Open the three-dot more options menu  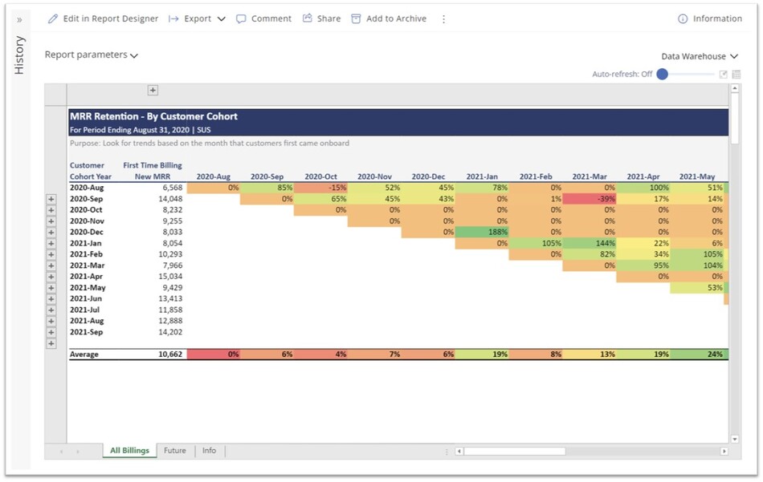point(443,18)
